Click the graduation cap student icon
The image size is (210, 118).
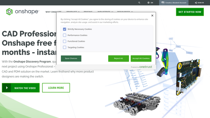pos(163,3)
